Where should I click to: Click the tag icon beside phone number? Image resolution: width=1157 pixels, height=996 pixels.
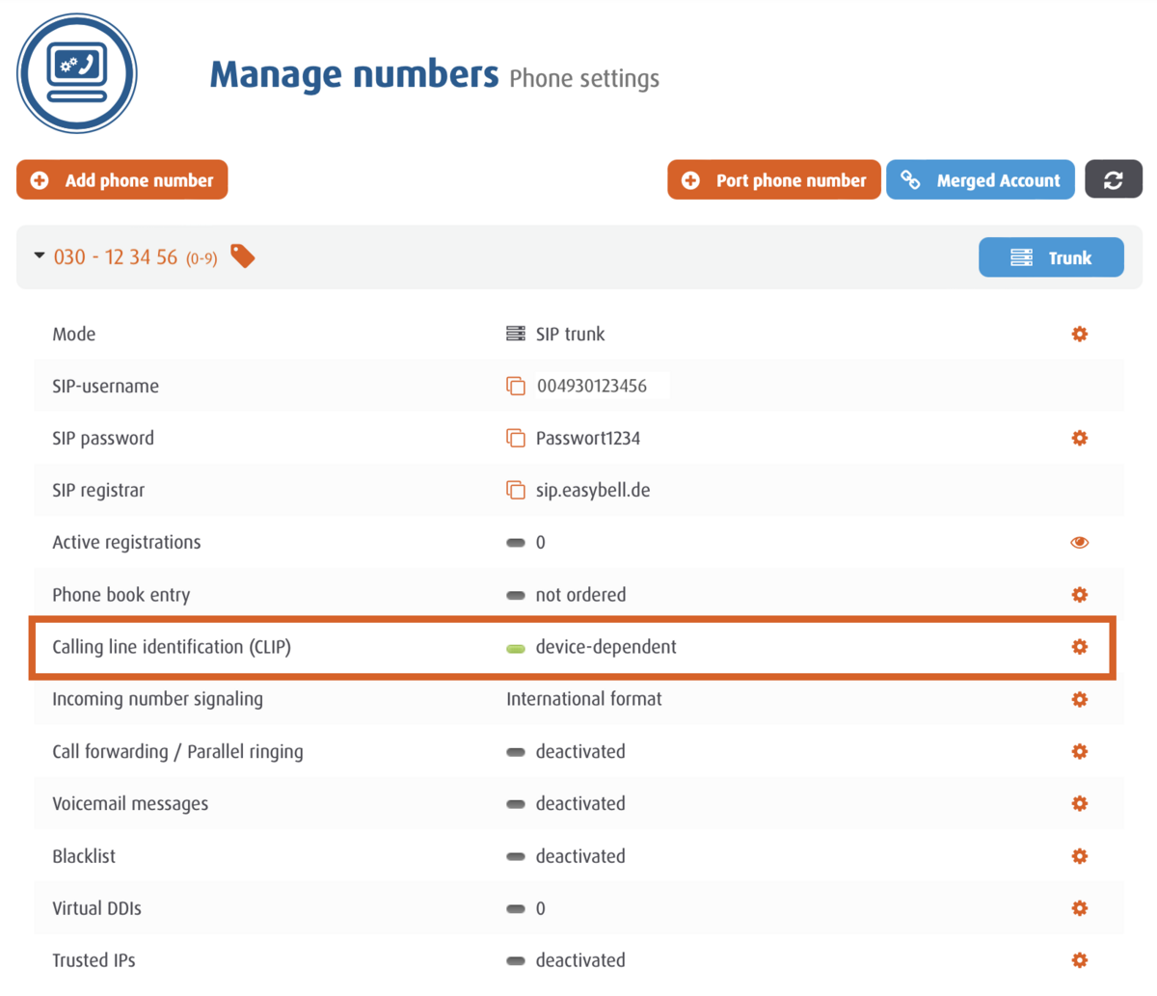tap(243, 256)
